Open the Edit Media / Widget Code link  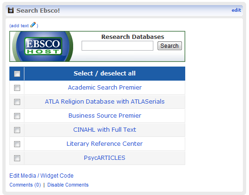tap(41, 176)
